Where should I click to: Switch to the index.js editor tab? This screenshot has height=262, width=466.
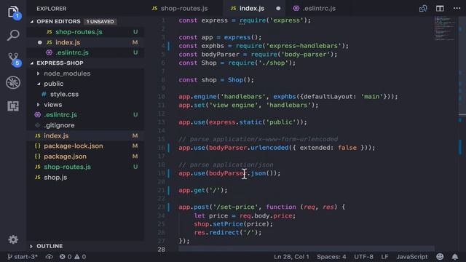tap(252, 8)
